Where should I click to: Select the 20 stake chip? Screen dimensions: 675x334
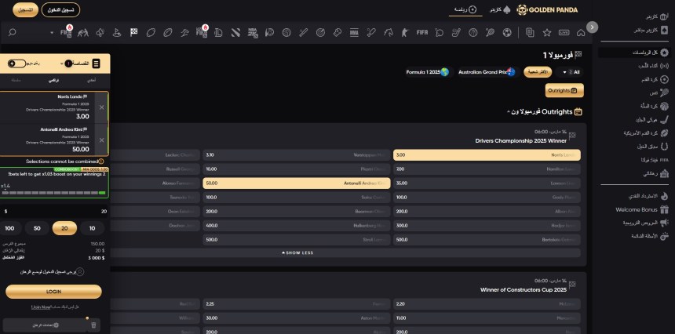[64, 228]
